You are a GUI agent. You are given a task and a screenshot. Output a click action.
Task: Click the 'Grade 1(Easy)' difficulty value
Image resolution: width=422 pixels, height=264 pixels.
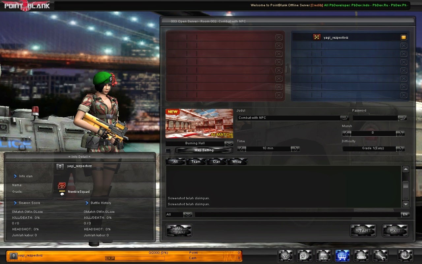click(373, 148)
